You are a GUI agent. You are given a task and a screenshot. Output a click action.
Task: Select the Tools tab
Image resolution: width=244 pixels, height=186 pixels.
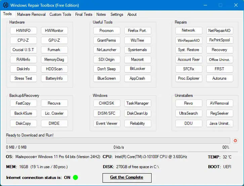coord(7,14)
